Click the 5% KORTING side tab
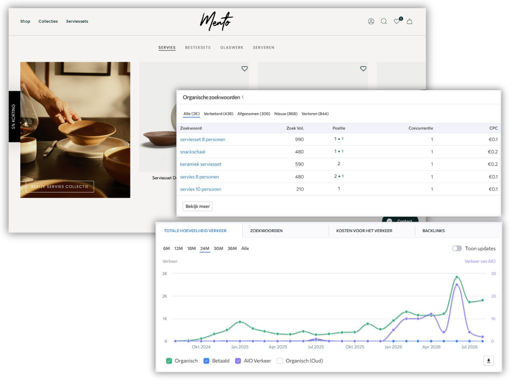Screen dimensions: 512x384 [x=14, y=116]
